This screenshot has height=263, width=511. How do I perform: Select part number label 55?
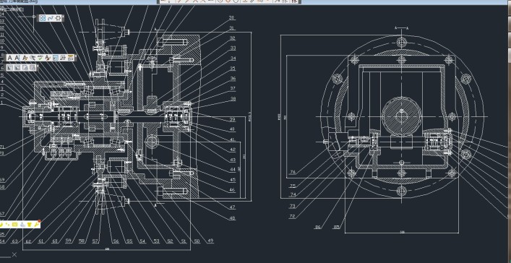129,241
